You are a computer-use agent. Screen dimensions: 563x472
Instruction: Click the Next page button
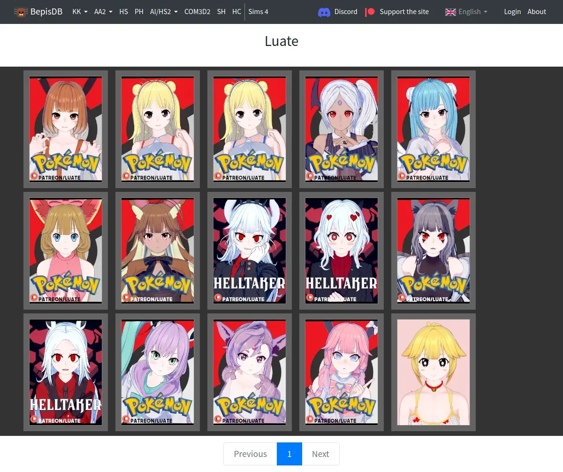(320, 454)
